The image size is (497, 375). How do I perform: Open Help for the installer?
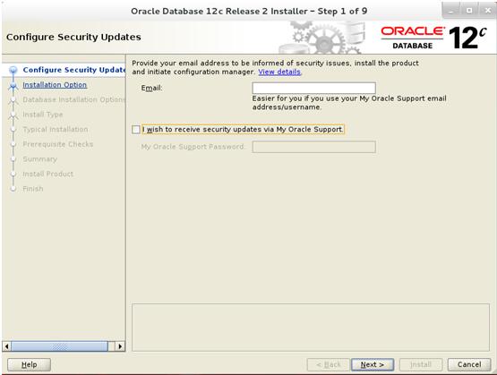(29, 364)
